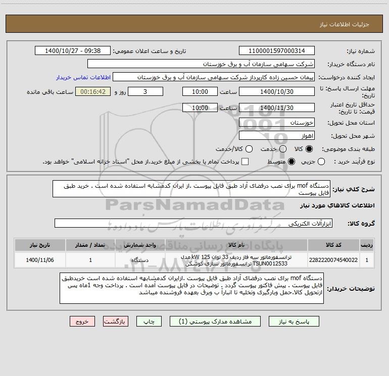Click the نام کالا column header
389x376 pixels.
[x=236, y=245]
